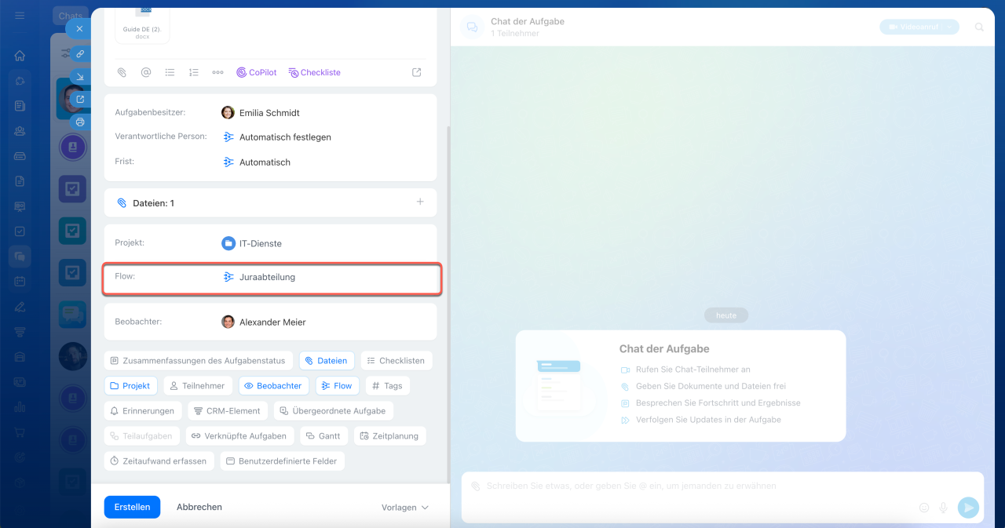The width and height of the screenshot is (1005, 528).
Task: Open the hamburger menu in left sidebar
Action: [20, 16]
